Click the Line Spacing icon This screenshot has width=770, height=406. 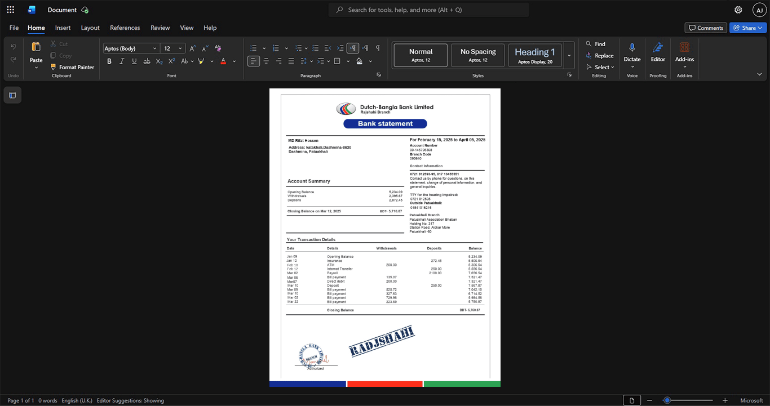303,61
